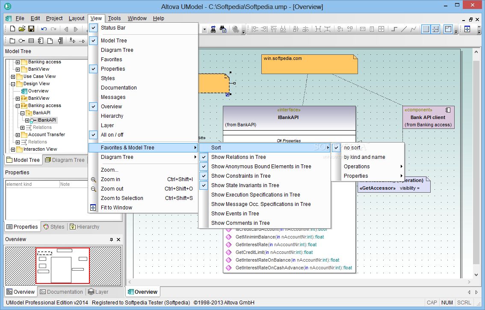Click the blue Undo arrow icon
This screenshot has height=310, width=485.
pyautogui.click(x=44, y=29)
